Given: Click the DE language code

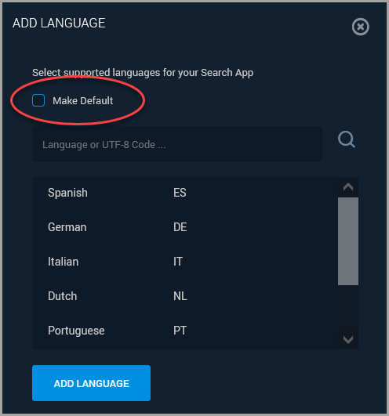Looking at the screenshot, I should pyautogui.click(x=180, y=227).
